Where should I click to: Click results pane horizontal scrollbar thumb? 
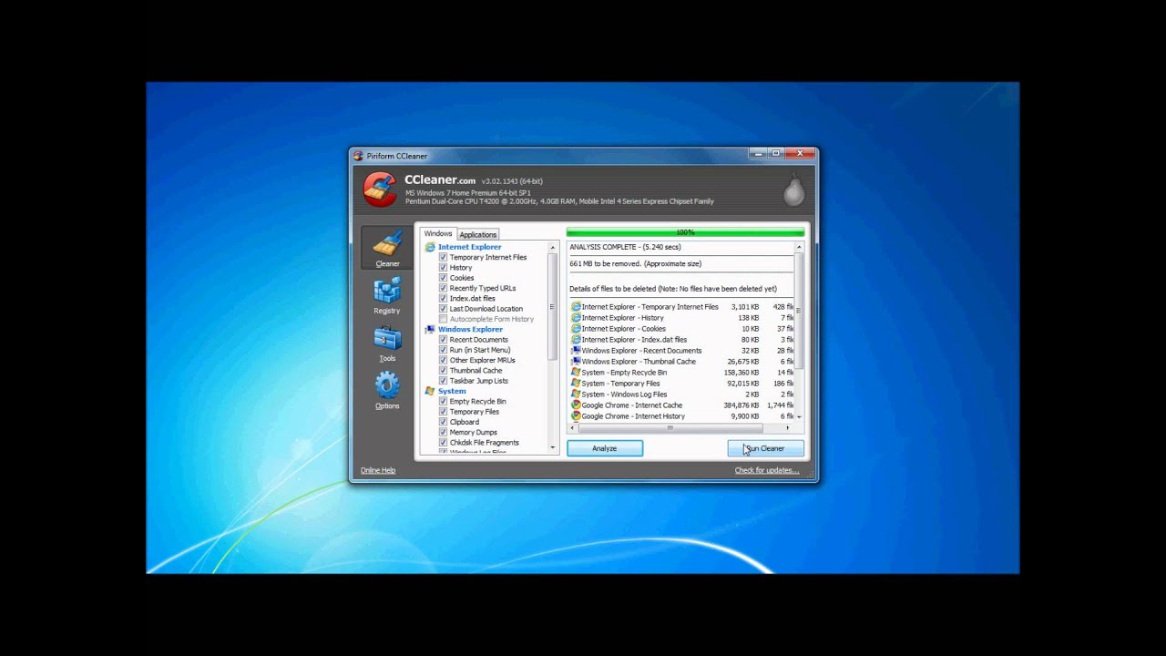pyautogui.click(x=670, y=427)
